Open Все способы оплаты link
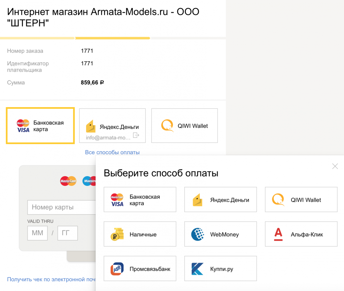344x291 pixels. coord(112,152)
